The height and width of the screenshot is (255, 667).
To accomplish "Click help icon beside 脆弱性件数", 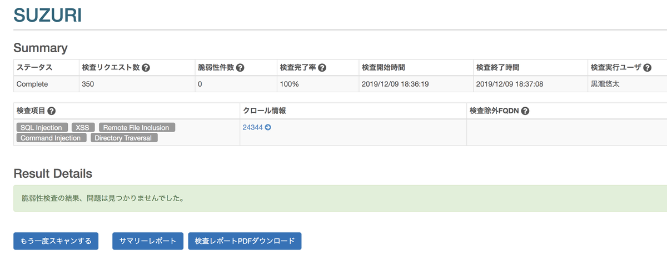I will 240,68.
